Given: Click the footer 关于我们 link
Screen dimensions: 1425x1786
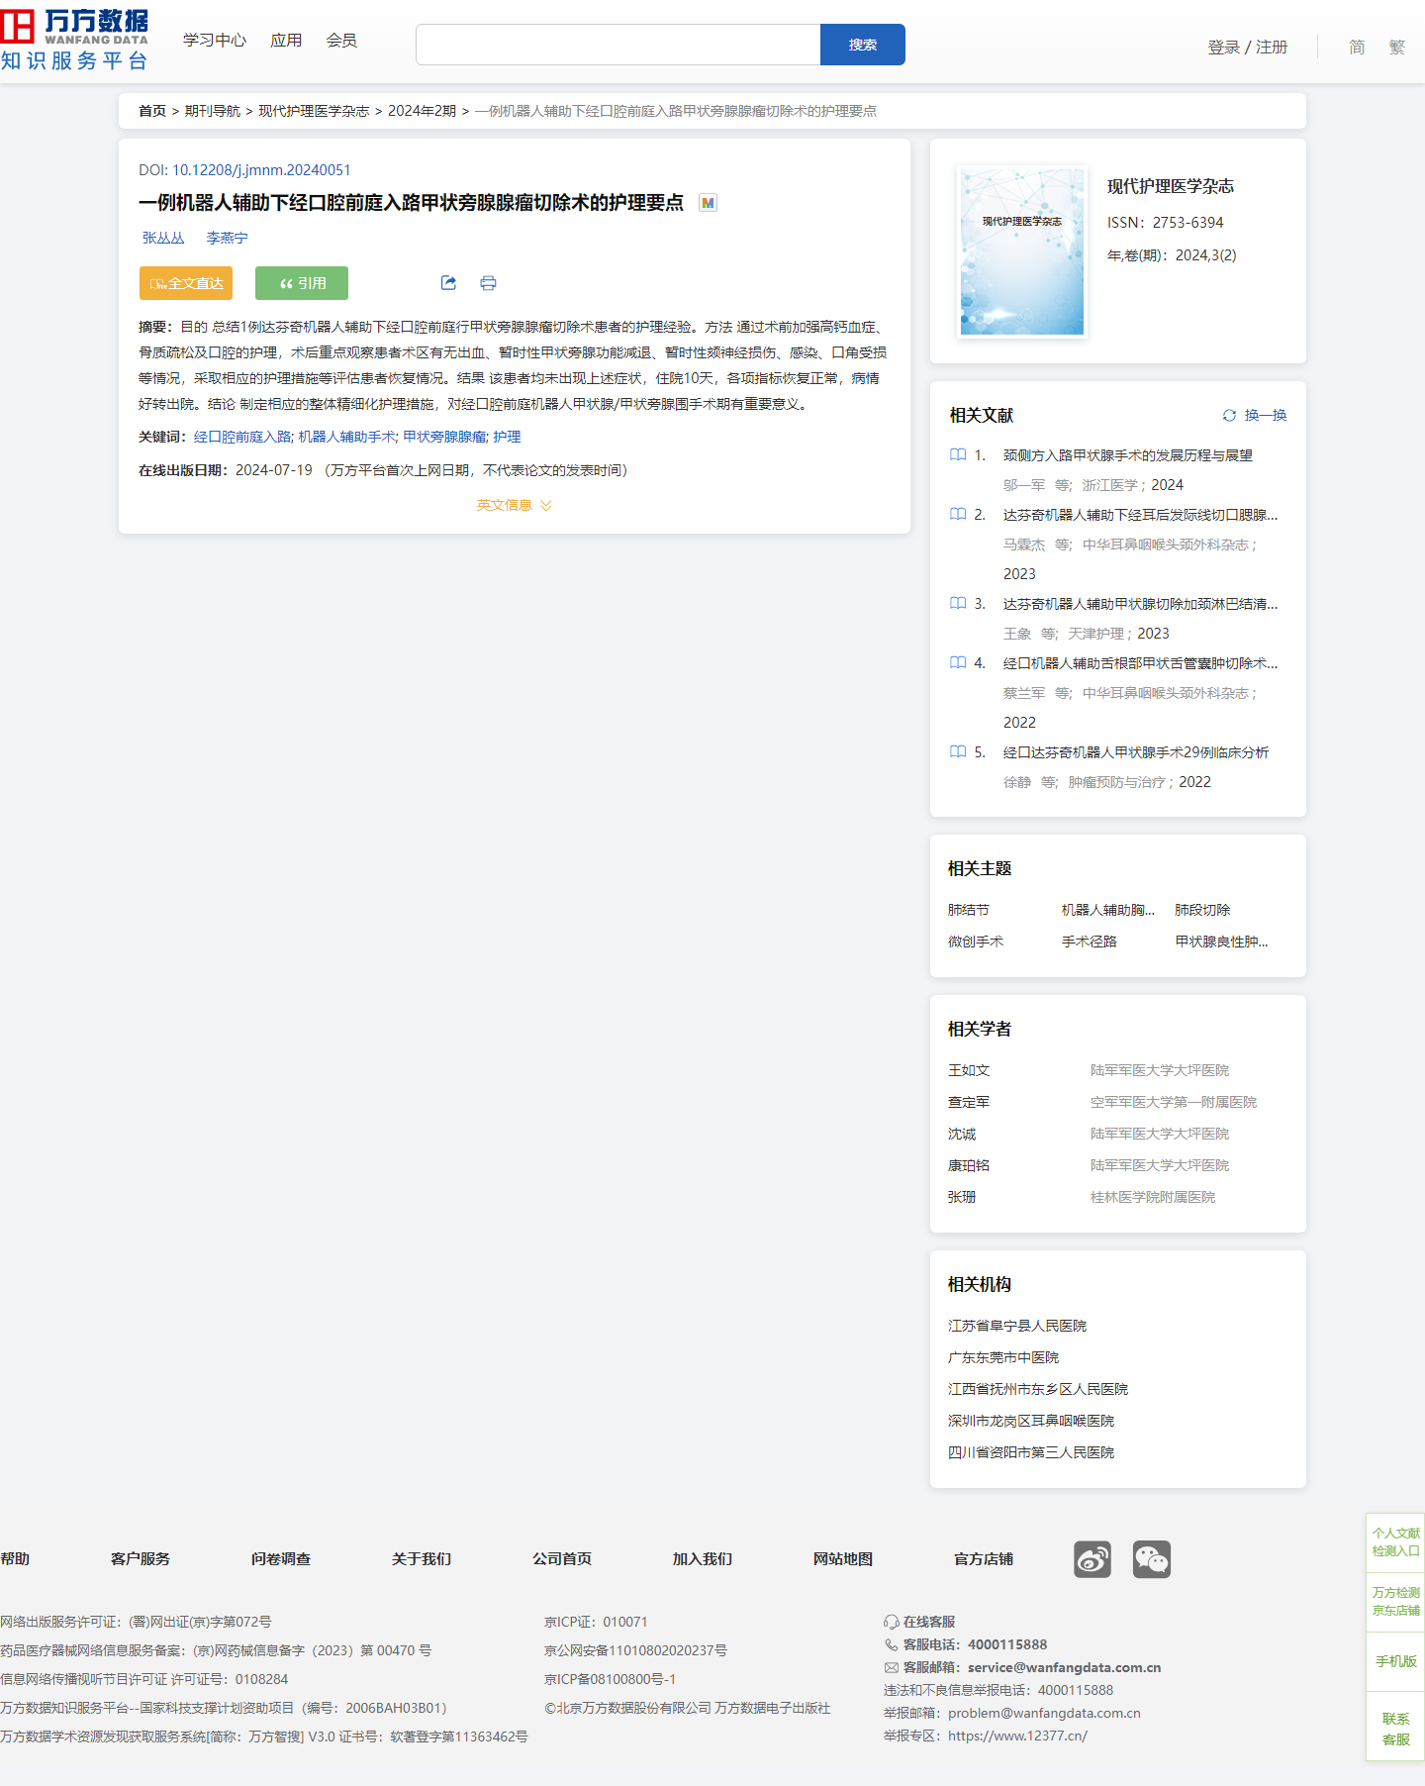Looking at the screenshot, I should 422,1559.
